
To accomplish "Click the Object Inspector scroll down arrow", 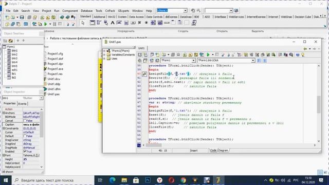I will coord(42,167).
